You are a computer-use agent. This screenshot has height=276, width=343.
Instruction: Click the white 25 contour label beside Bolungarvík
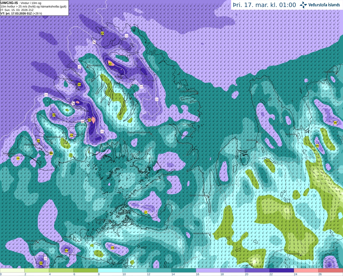point(79,67)
